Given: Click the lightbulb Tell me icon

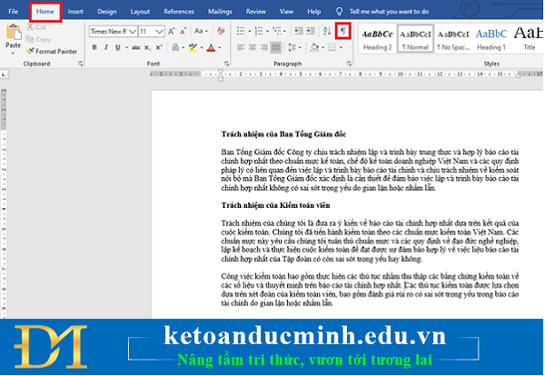Looking at the screenshot, I should (340, 12).
